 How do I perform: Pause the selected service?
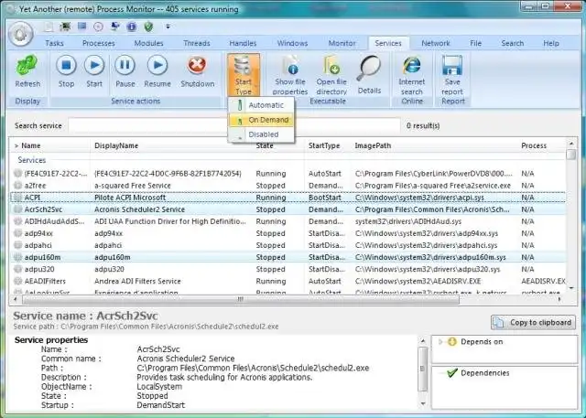click(125, 71)
